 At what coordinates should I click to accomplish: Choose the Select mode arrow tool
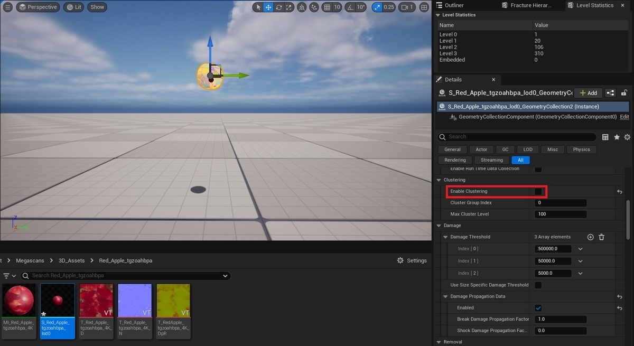258,7
